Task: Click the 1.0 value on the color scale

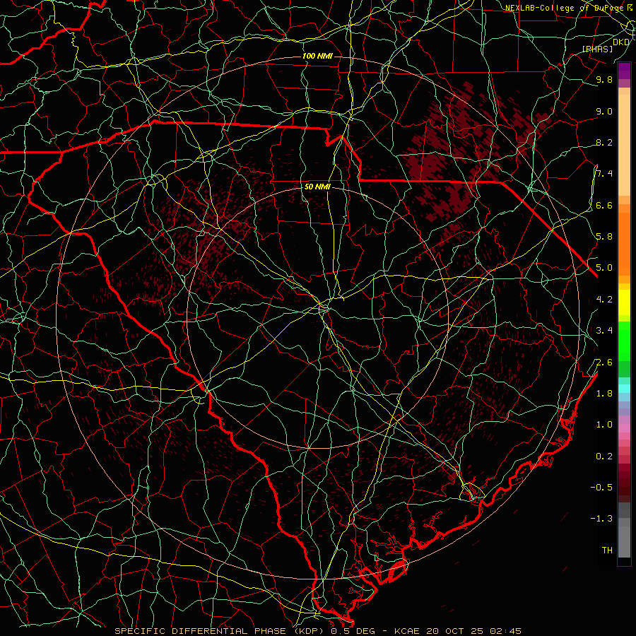Action: pyautogui.click(x=604, y=424)
